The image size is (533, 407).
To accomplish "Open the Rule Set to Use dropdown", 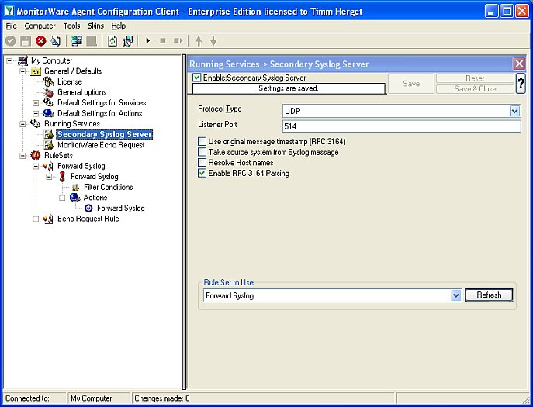I will coord(456,295).
